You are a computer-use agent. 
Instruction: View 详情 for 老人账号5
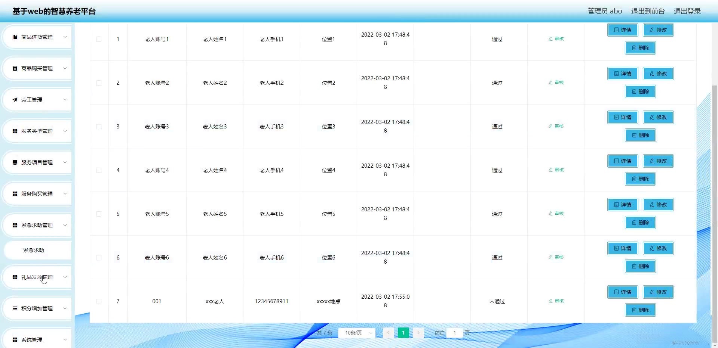coord(623,205)
